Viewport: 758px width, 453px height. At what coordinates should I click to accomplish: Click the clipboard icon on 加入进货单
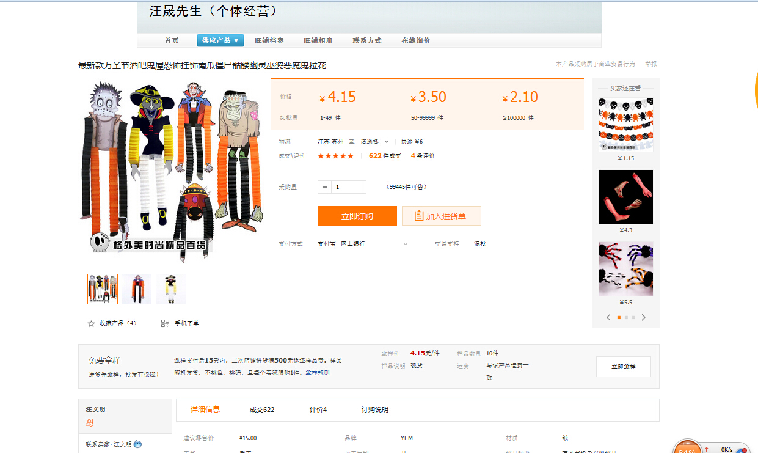pyautogui.click(x=418, y=216)
